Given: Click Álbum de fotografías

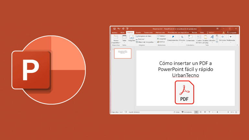Looking at the screenshot, I should tap(145, 42).
